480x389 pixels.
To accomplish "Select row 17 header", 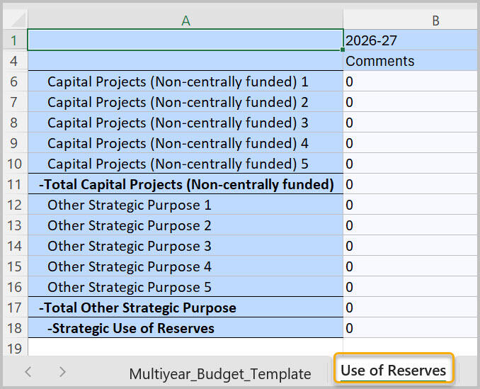I will tap(16, 308).
